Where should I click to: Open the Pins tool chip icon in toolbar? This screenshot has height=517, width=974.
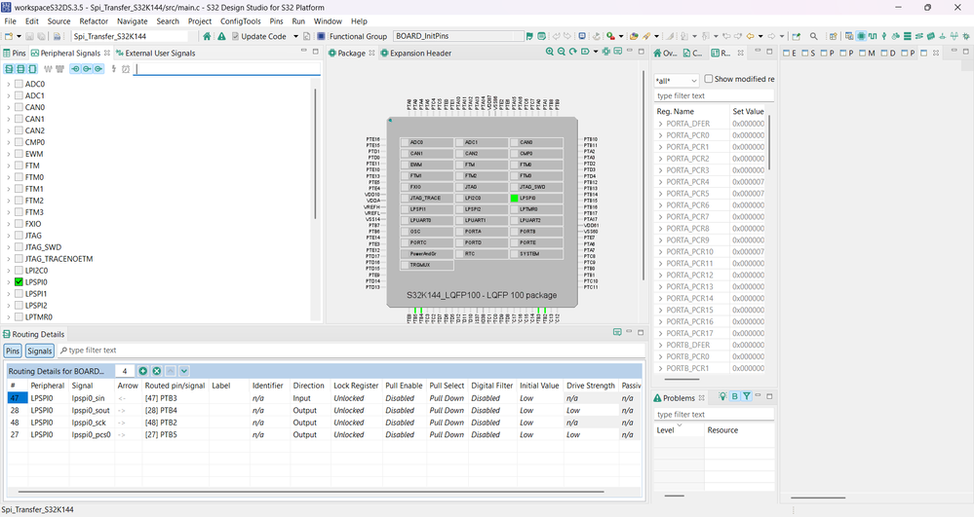[x=861, y=36]
